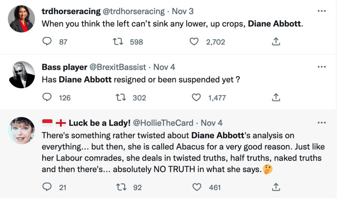Like the trdhorseracing tweet

tap(194, 42)
